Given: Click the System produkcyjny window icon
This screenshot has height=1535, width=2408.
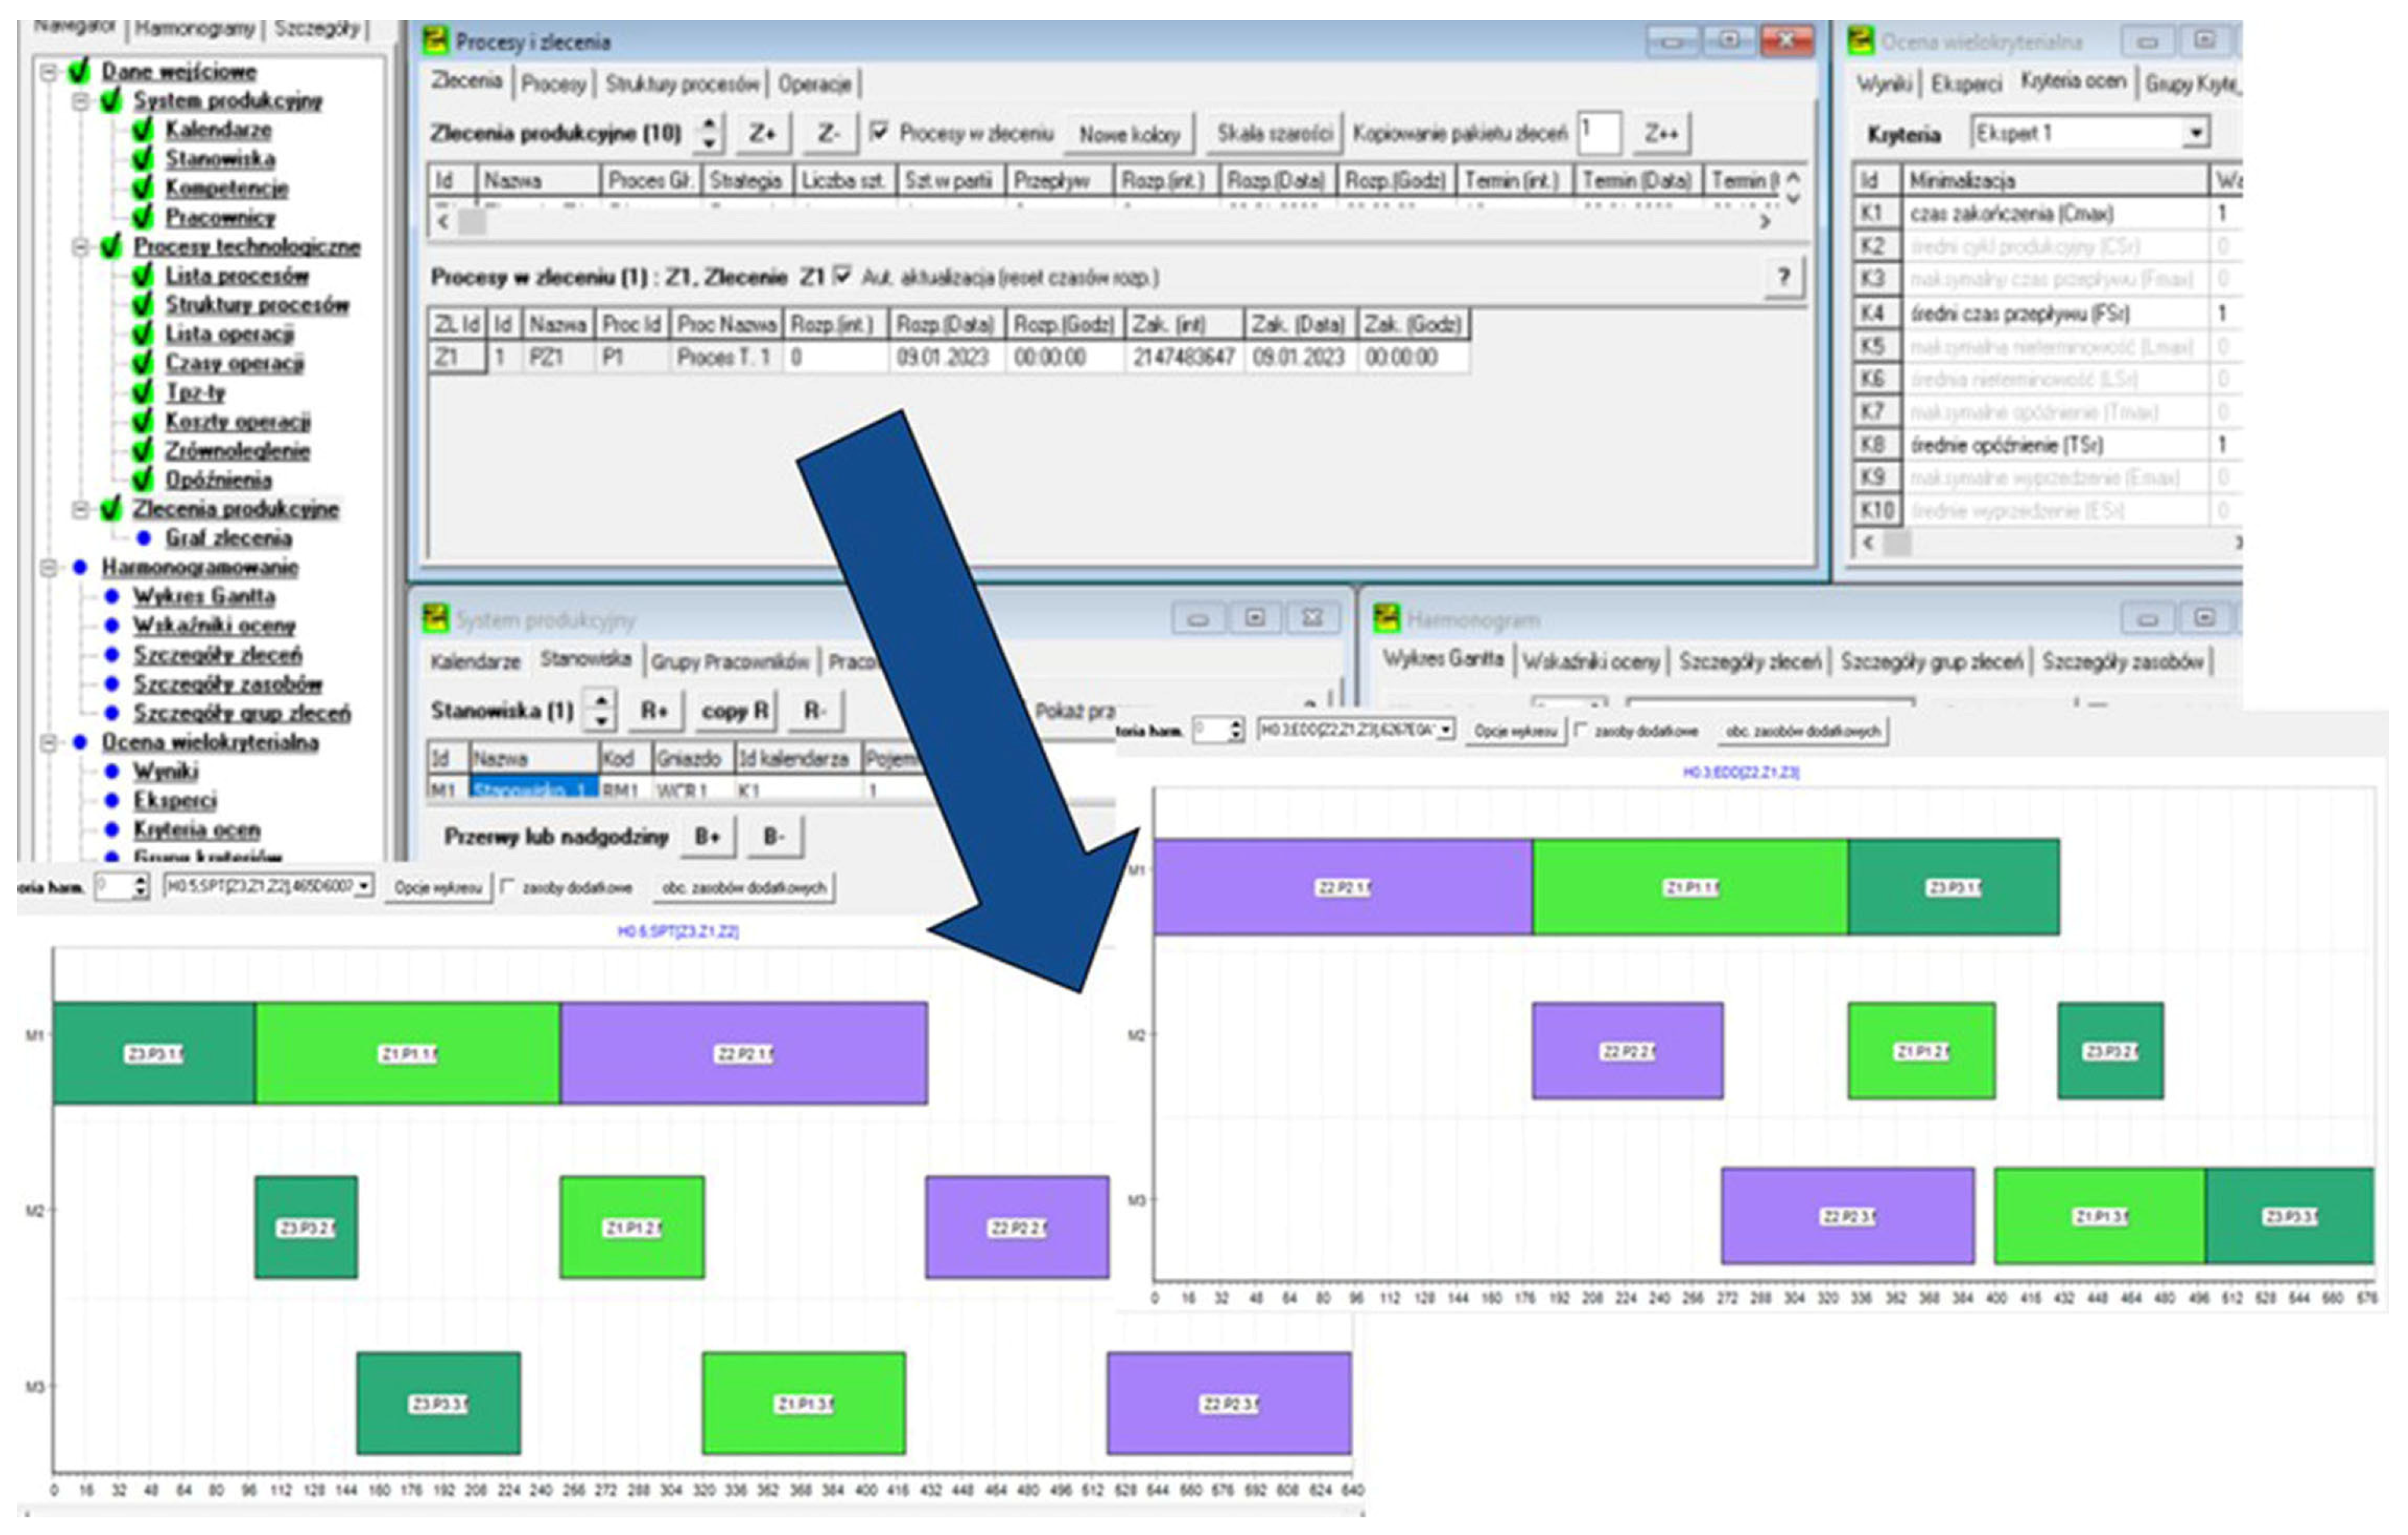Looking at the screenshot, I should point(436,619).
